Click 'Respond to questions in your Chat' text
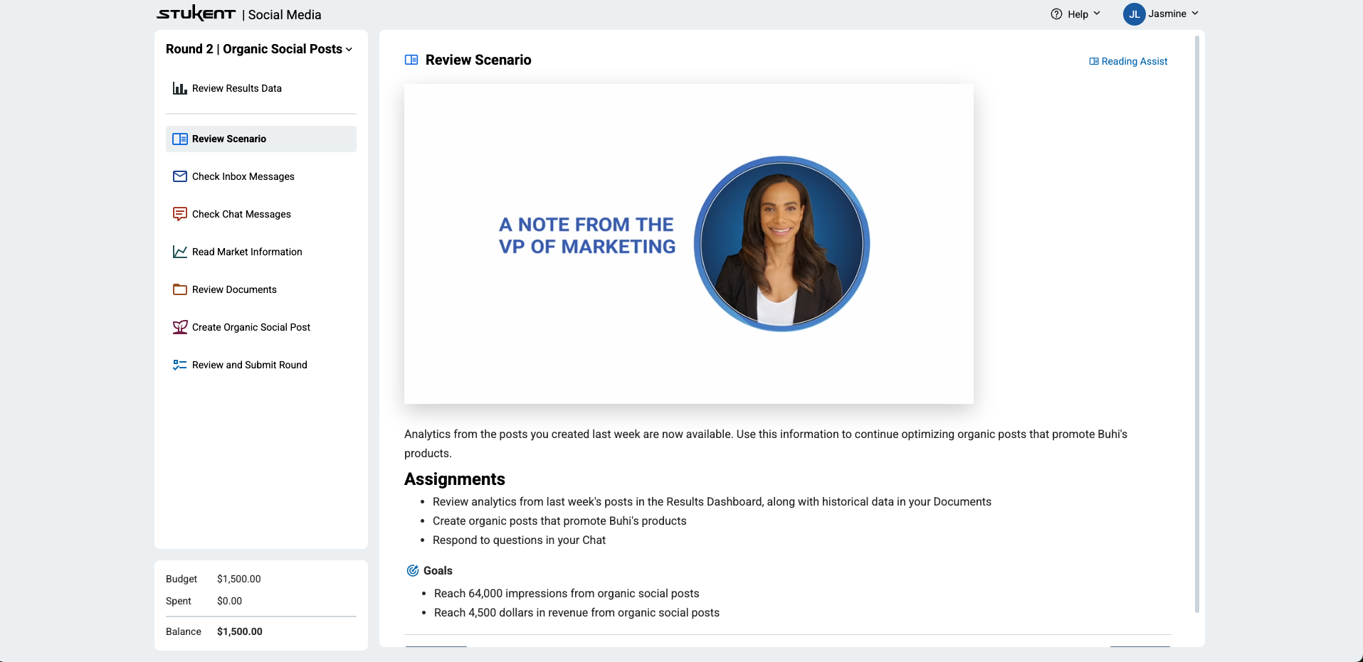1363x662 pixels. (x=519, y=540)
